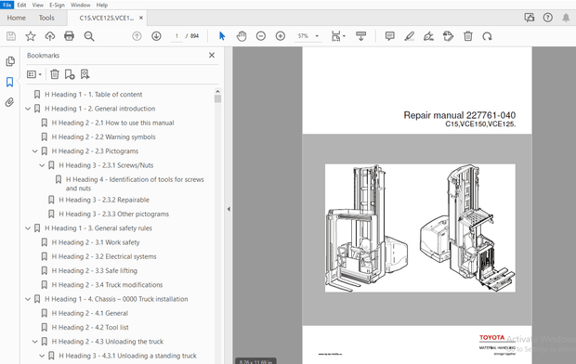Click the cloud upload icon
Image resolution: width=576 pixels, height=364 pixels.
[50, 36]
